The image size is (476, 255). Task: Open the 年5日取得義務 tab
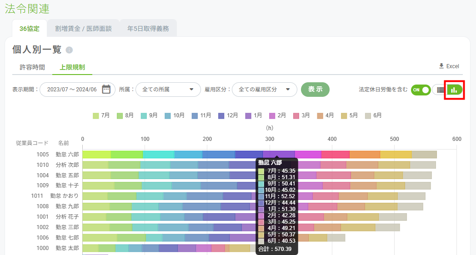(148, 29)
